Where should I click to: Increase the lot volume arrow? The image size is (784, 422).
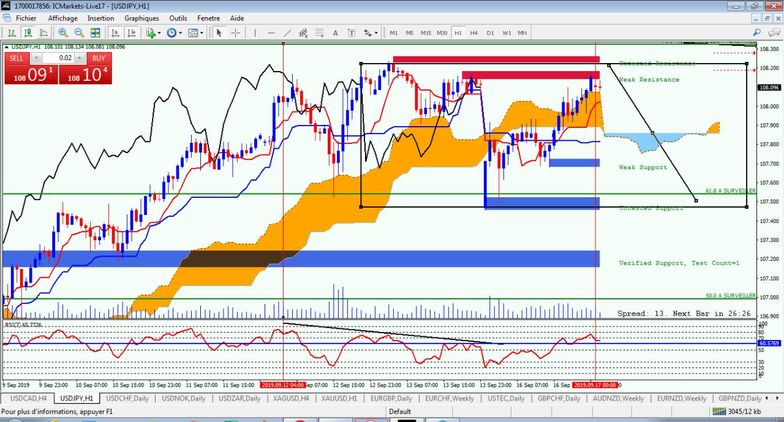[x=79, y=58]
